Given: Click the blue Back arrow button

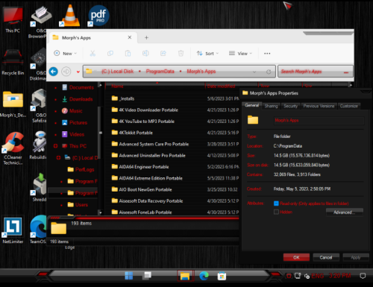Looking at the screenshot, I should tap(53, 72).
